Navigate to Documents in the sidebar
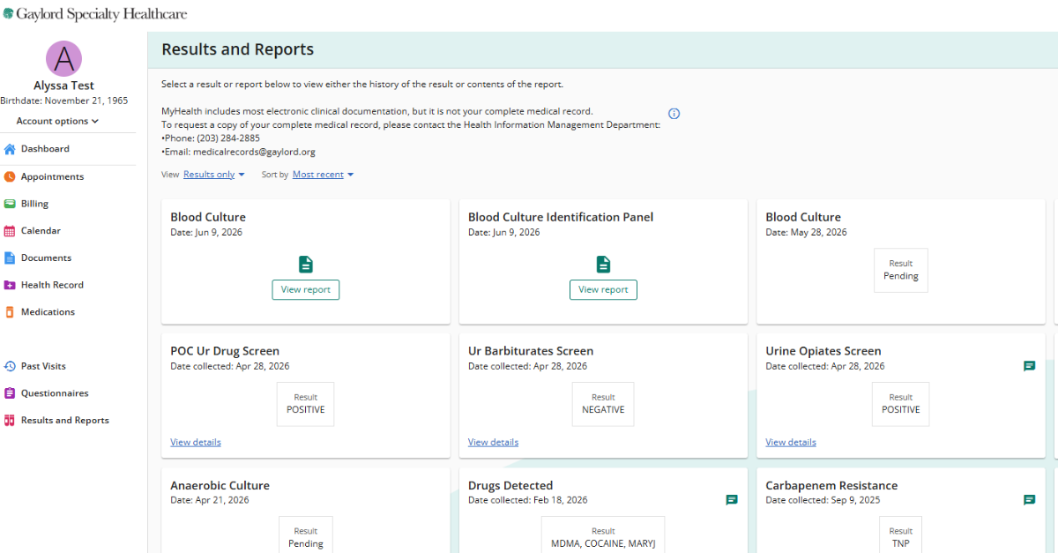 click(x=46, y=258)
